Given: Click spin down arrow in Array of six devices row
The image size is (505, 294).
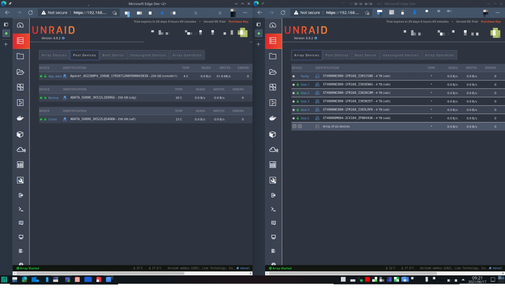Looking at the screenshot, I should point(294,127).
